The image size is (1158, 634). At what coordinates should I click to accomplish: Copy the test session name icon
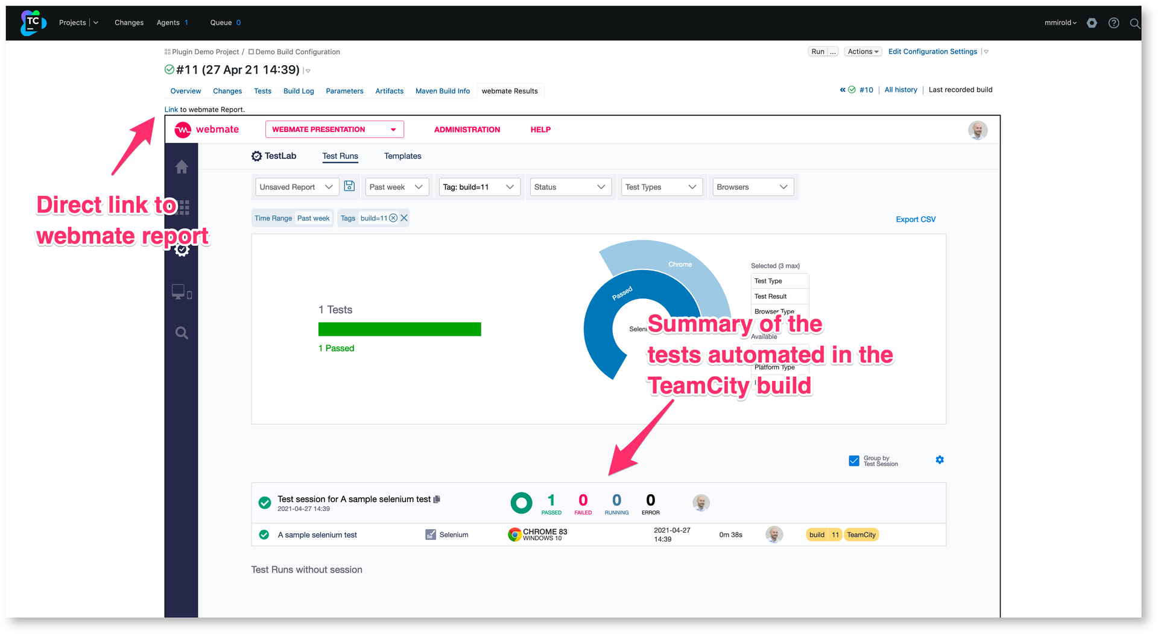[437, 499]
